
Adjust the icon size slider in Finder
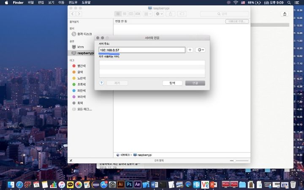click(239, 161)
